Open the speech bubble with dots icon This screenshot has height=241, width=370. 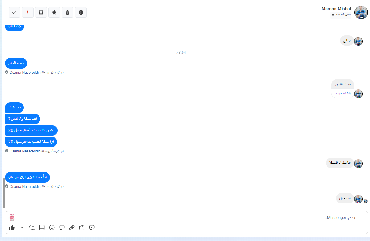coord(62,227)
